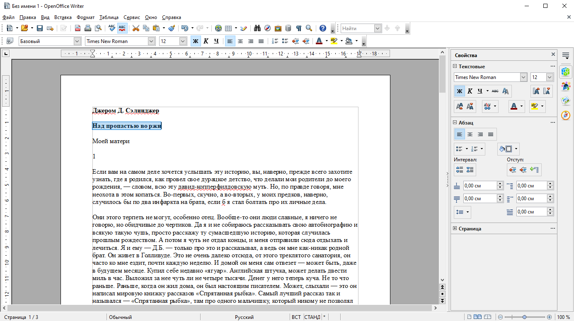The width and height of the screenshot is (574, 321).
Task: Open the sidebar Properties deck
Action: tap(566, 72)
